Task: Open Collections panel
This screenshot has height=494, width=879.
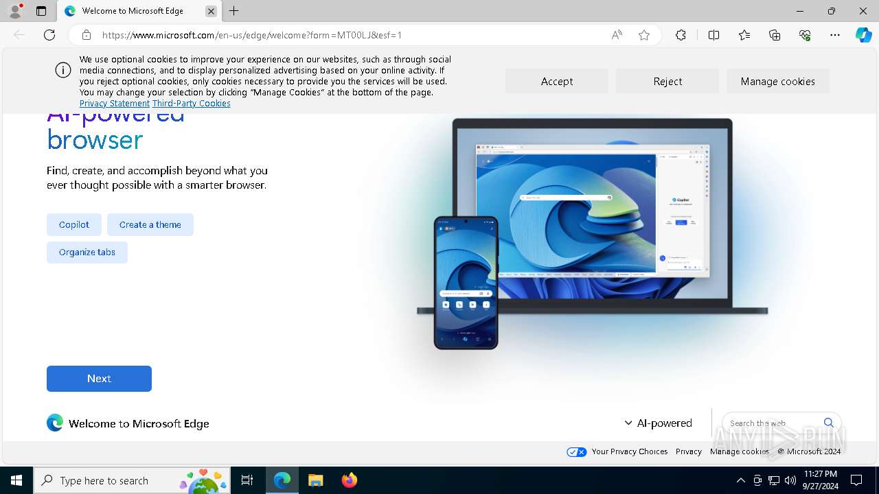Action: 775,35
